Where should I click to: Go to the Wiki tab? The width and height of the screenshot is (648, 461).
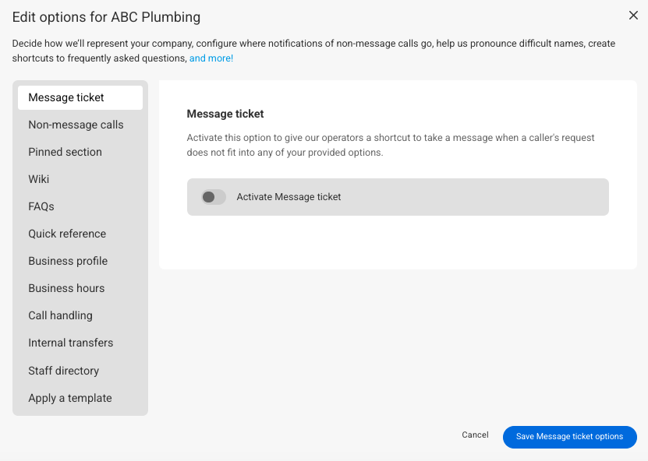(x=39, y=179)
